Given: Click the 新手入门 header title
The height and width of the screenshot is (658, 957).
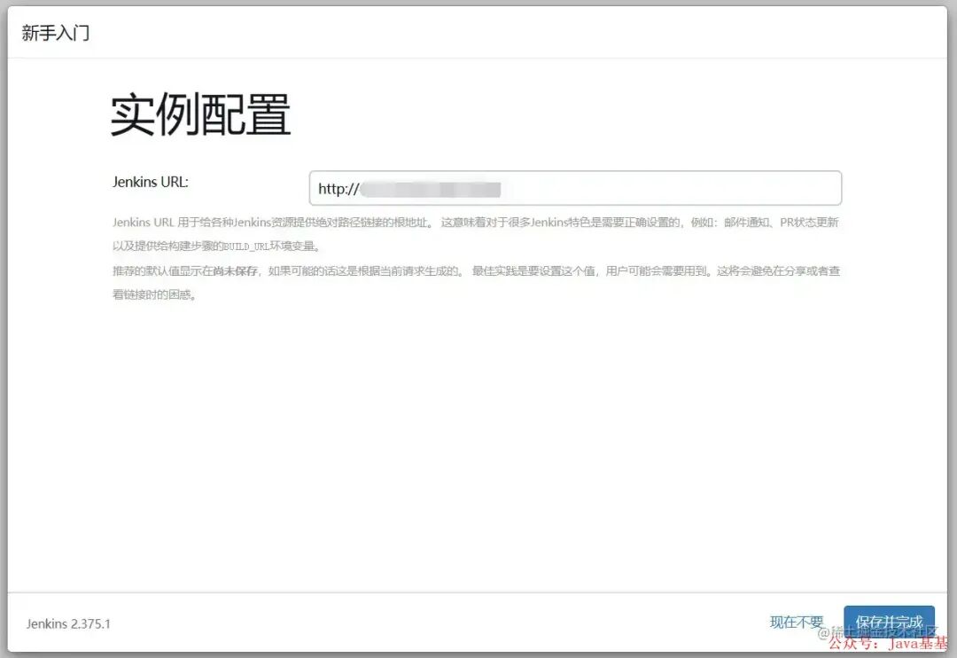Looking at the screenshot, I should click(x=56, y=33).
